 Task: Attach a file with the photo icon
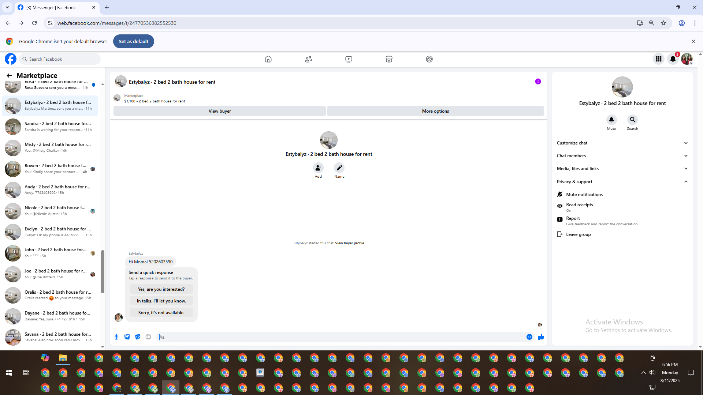tap(127, 337)
